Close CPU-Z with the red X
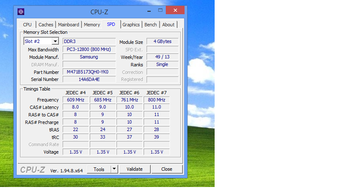Screen dimensions: 342x192 click(175, 10)
